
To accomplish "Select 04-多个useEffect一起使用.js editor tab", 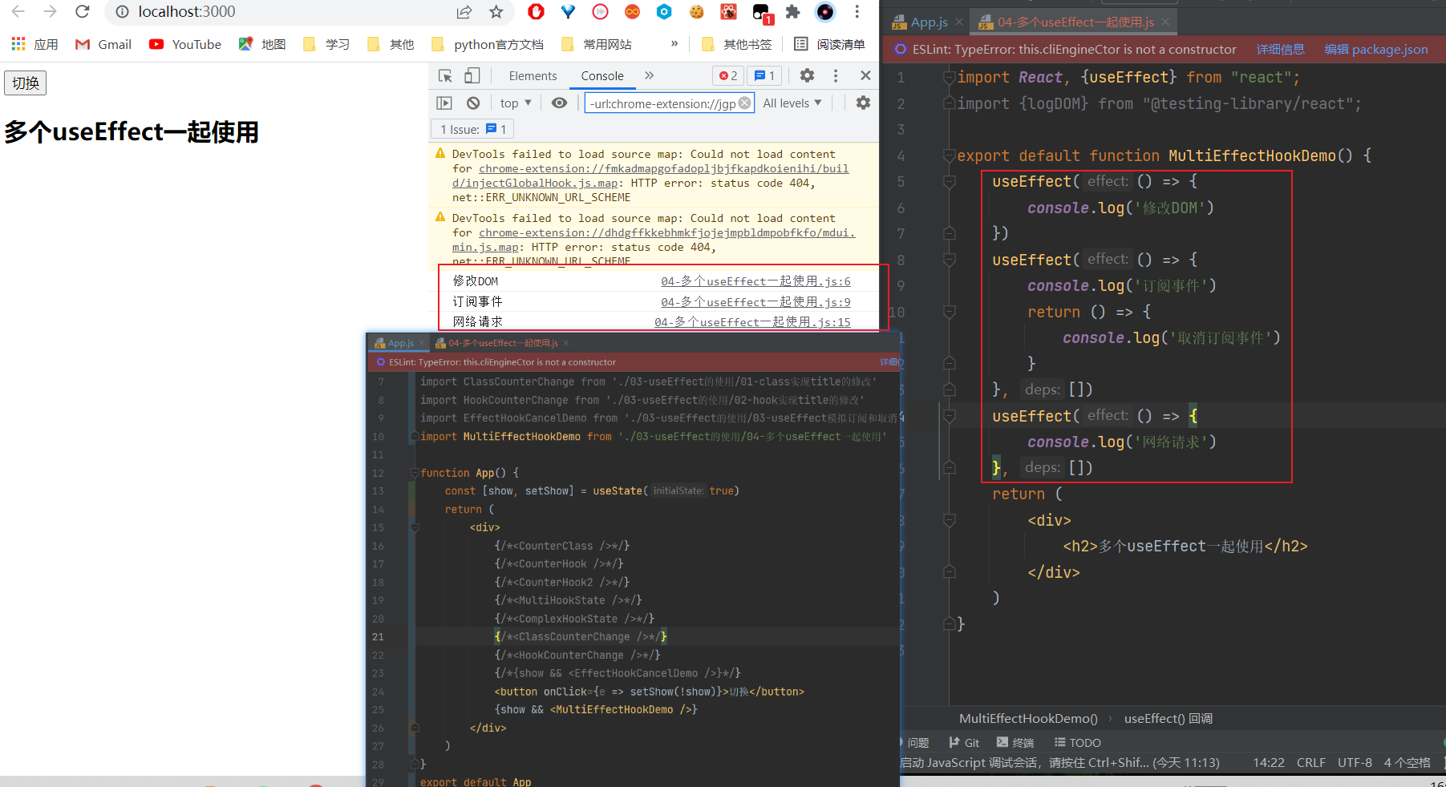I will coord(1075,22).
